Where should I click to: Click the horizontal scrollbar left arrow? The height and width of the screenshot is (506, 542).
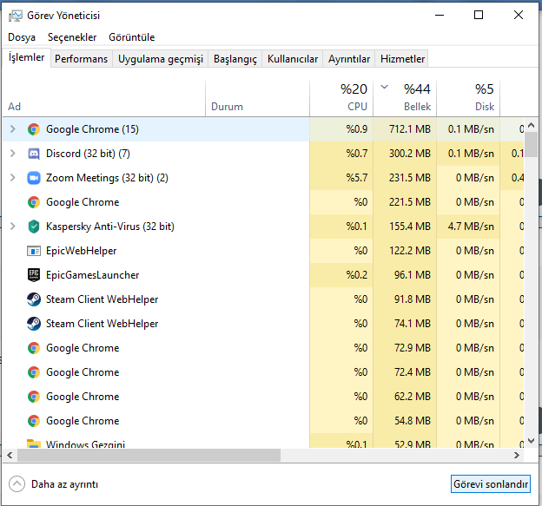click(10, 456)
